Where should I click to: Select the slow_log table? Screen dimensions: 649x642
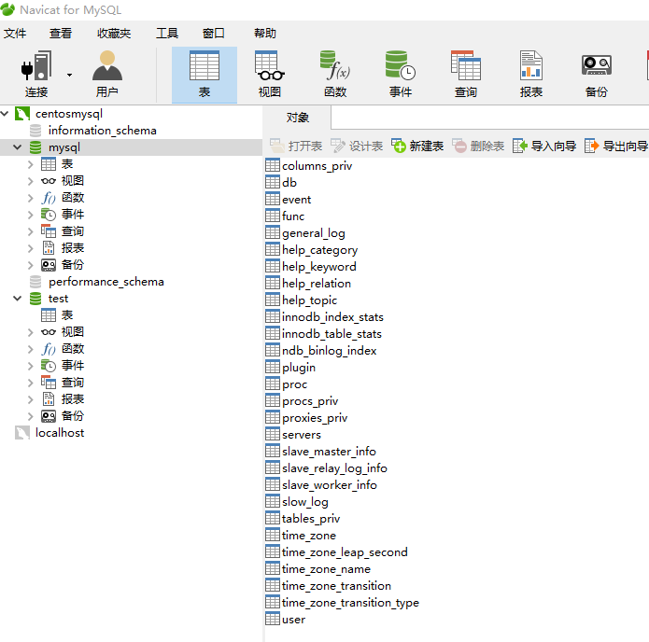coord(305,502)
